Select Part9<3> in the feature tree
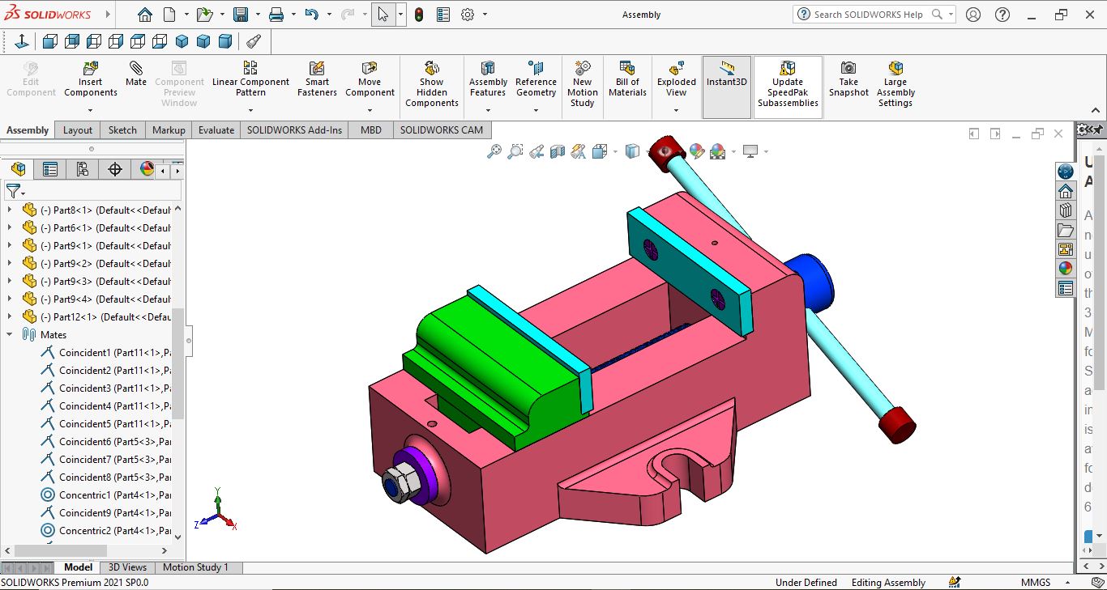 pyautogui.click(x=97, y=281)
